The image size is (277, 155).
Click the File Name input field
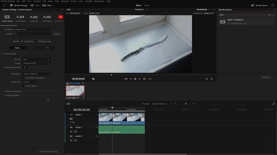click(x=32, y=30)
